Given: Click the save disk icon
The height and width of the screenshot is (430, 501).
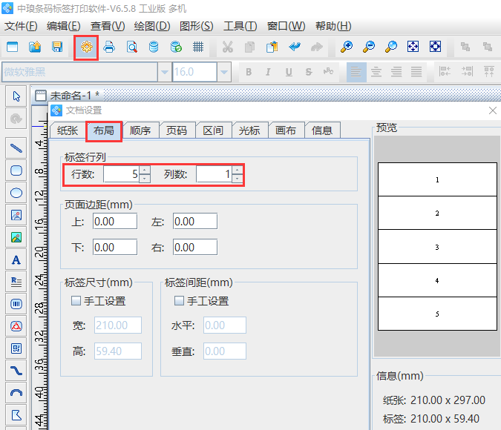Looking at the screenshot, I should (56, 47).
